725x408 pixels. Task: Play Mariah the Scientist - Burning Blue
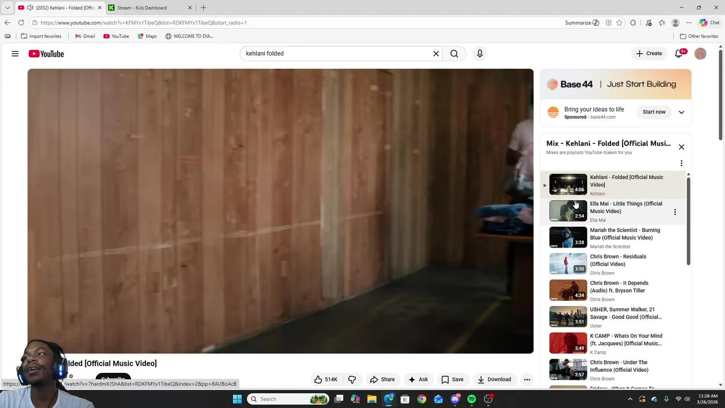coord(613,237)
